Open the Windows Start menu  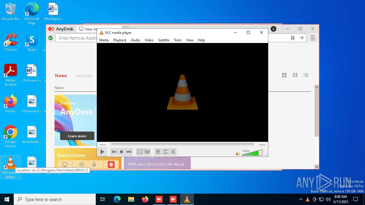[x=7, y=199]
